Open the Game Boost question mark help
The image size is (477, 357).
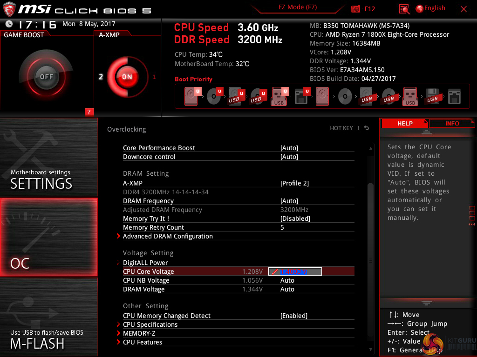89,112
